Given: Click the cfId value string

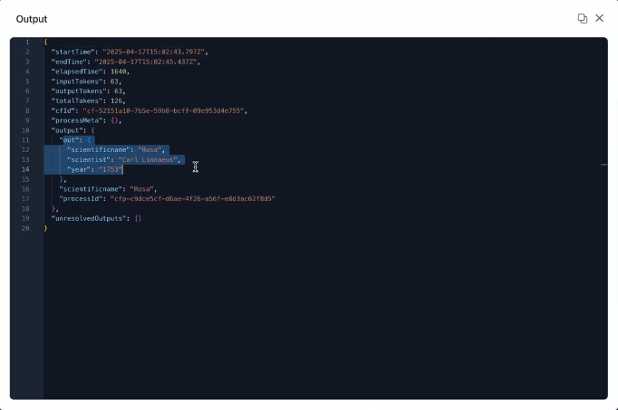Looking at the screenshot, I should pos(164,111).
